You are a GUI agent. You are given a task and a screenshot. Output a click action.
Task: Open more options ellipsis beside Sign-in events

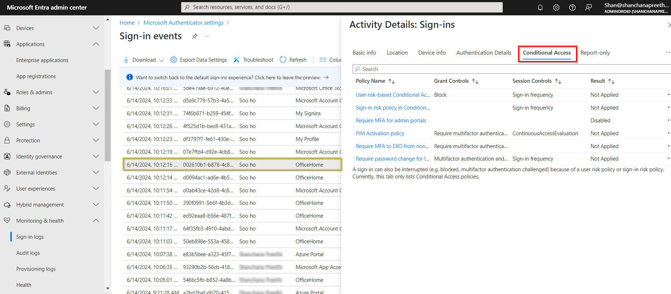click(208, 36)
